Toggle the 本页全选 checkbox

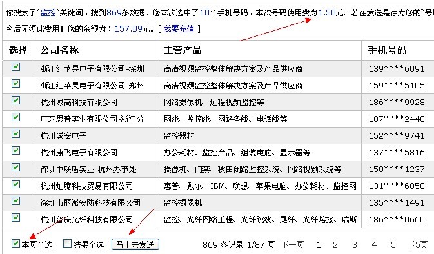point(15,243)
